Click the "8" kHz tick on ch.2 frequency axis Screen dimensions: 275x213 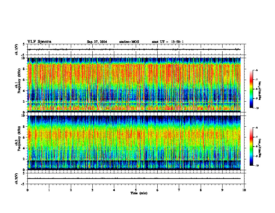[x=24, y=127]
